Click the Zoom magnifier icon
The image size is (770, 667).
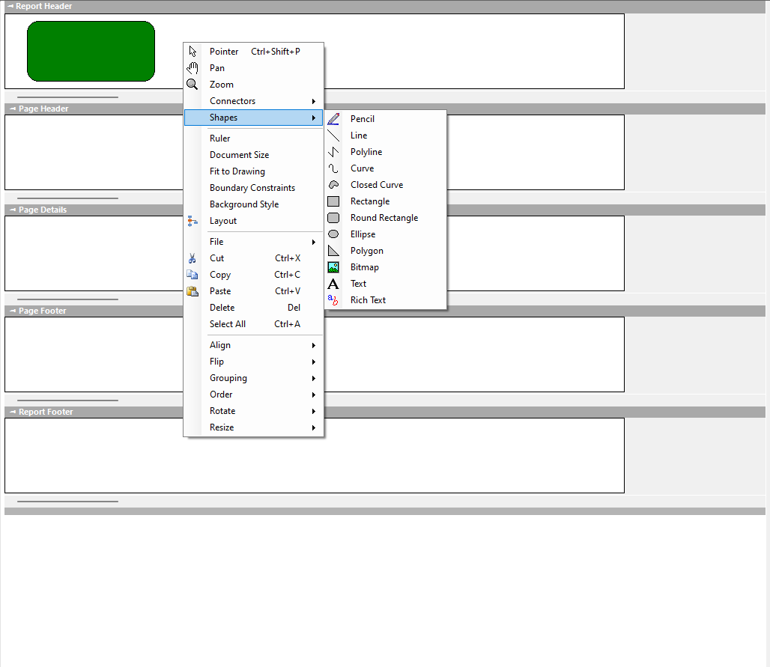click(x=192, y=85)
